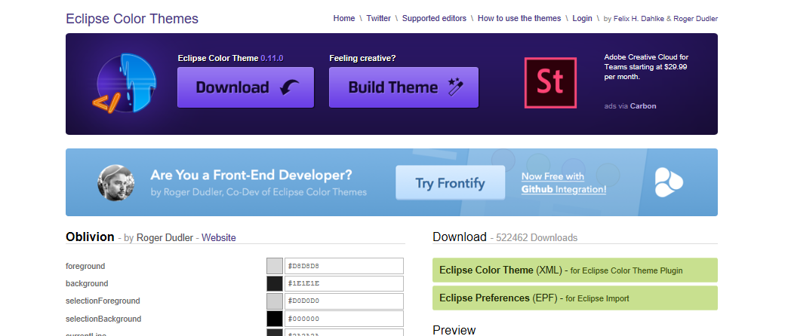Download Eclipse Color Theme (XML) file
The image size is (788, 336).
click(x=575, y=270)
